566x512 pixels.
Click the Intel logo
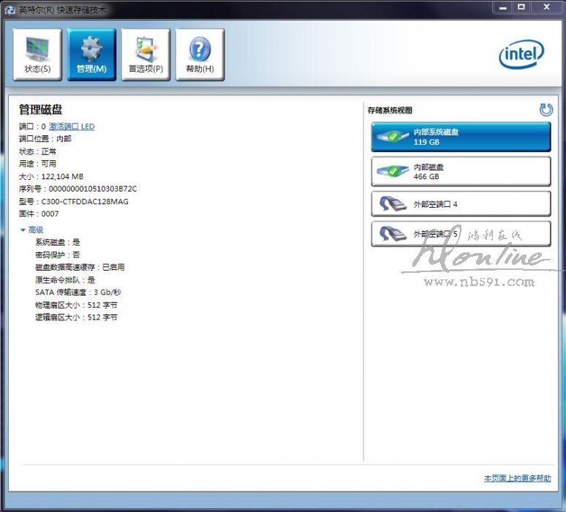521,54
